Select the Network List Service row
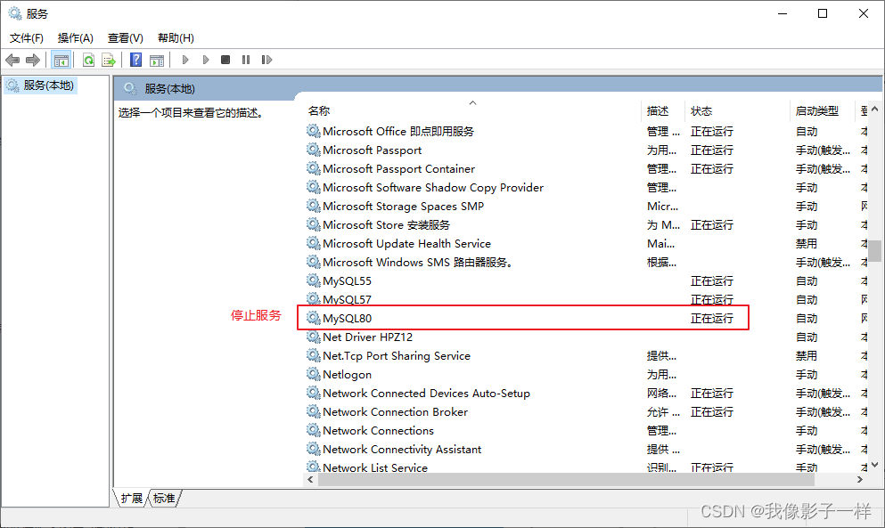The image size is (885, 528). pos(584,467)
